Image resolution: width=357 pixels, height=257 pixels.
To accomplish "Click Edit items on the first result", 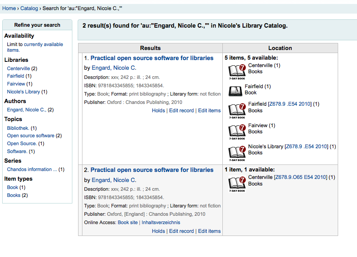I will tap(209, 111).
